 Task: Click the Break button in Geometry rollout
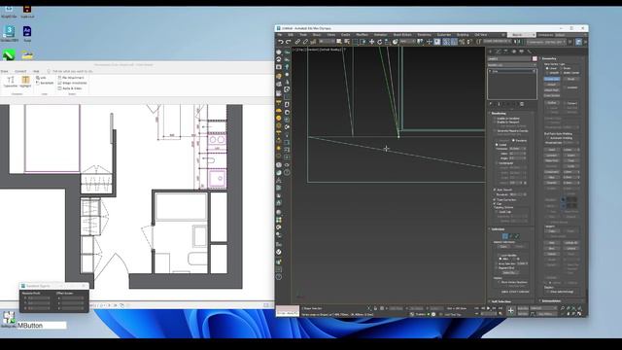571,79
